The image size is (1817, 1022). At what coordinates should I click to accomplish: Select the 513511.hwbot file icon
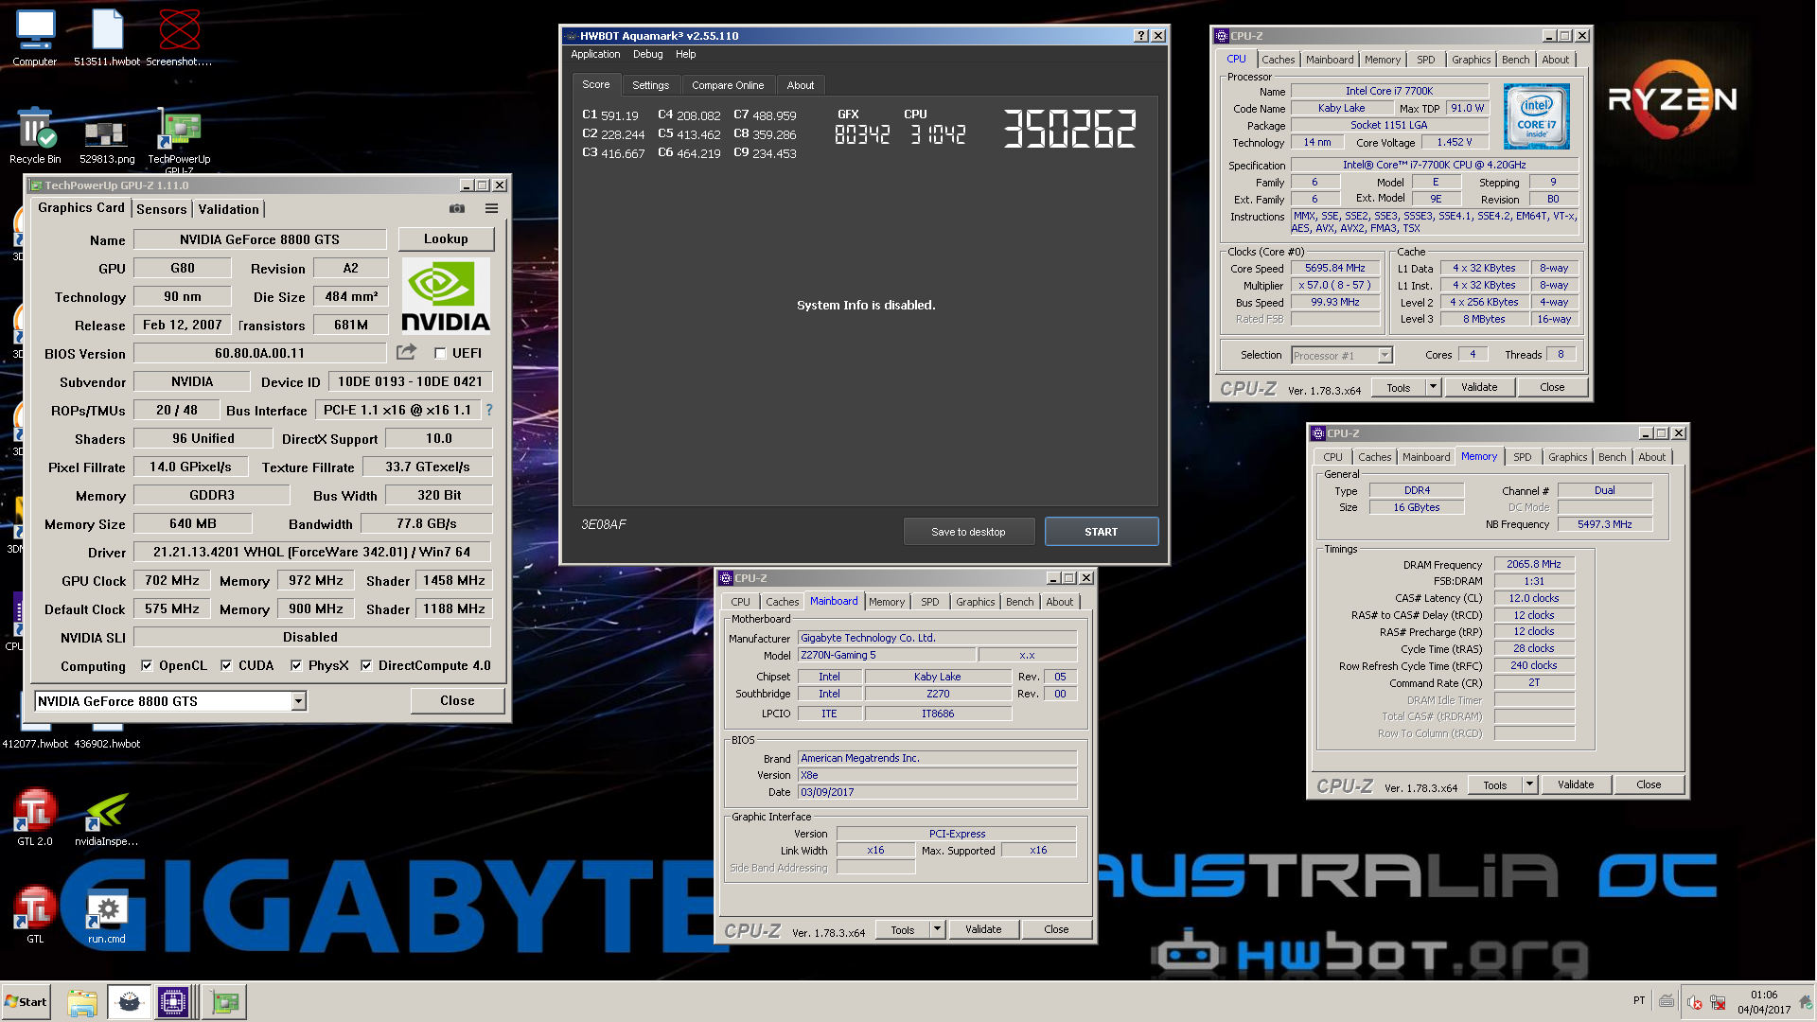[x=107, y=38]
